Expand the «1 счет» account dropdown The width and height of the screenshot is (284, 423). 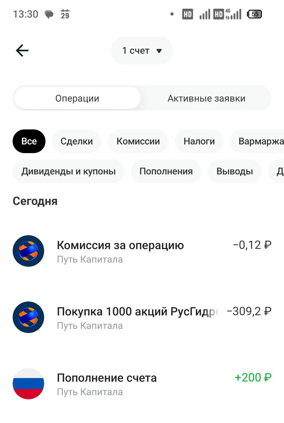142,51
